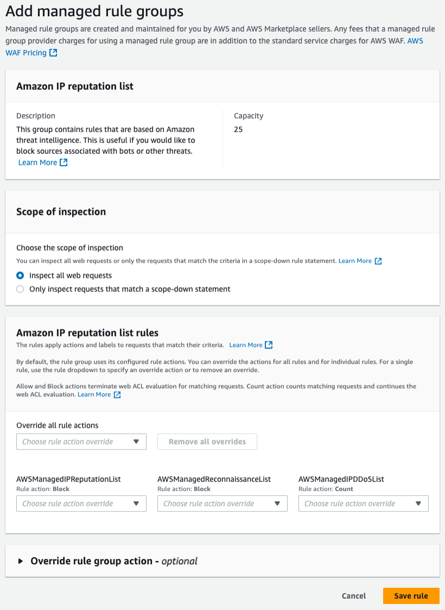This screenshot has width=445, height=610.
Task: Click the Save rule button
Action: (411, 596)
